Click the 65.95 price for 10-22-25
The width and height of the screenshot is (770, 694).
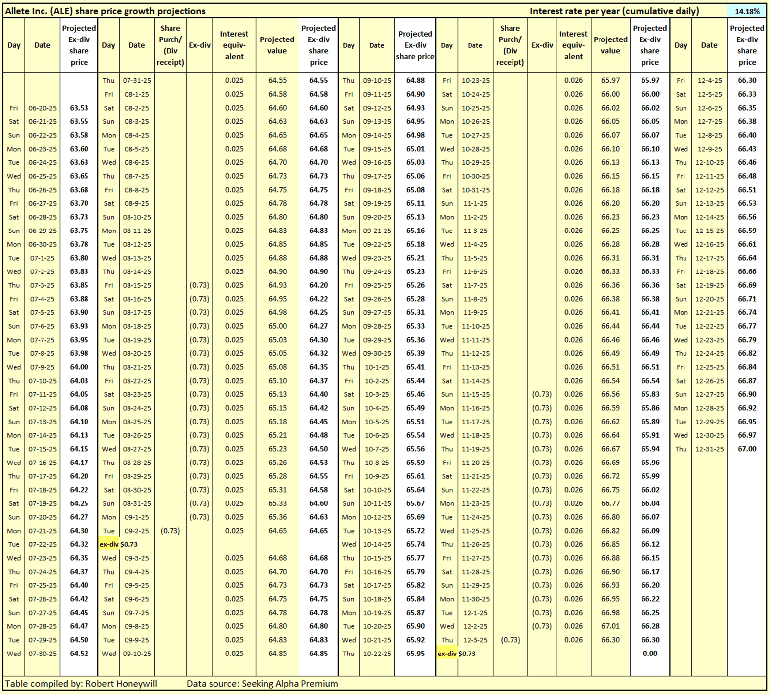pos(415,654)
